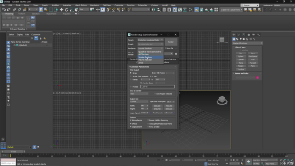Image resolution: width=295 pixels, height=166 pixels.
Task: Activate the Select and Link tool
Action: (x=14, y=10)
